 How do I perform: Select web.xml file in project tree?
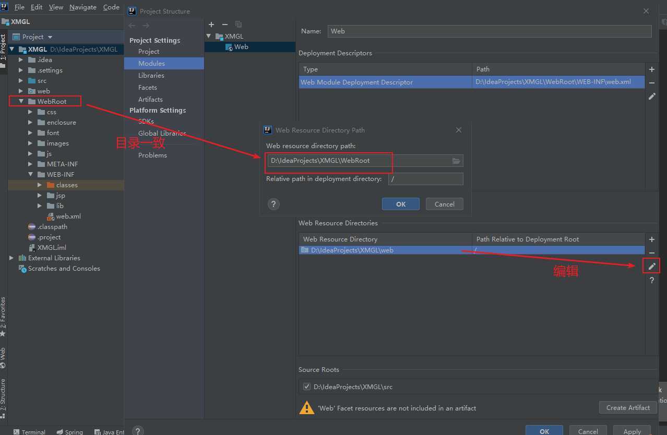pyautogui.click(x=68, y=216)
